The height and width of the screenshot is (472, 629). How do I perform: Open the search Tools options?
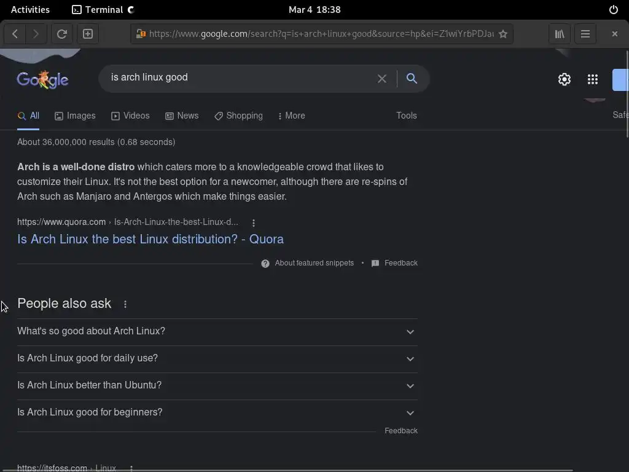coord(407,116)
